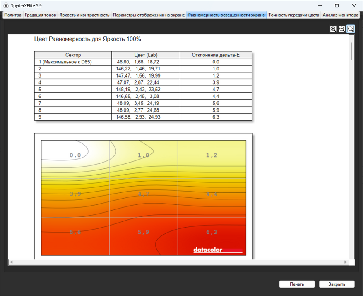363x296 pixels.
Task: Click Lab value 48,09, 3,45, 24,19
Action: point(138,103)
